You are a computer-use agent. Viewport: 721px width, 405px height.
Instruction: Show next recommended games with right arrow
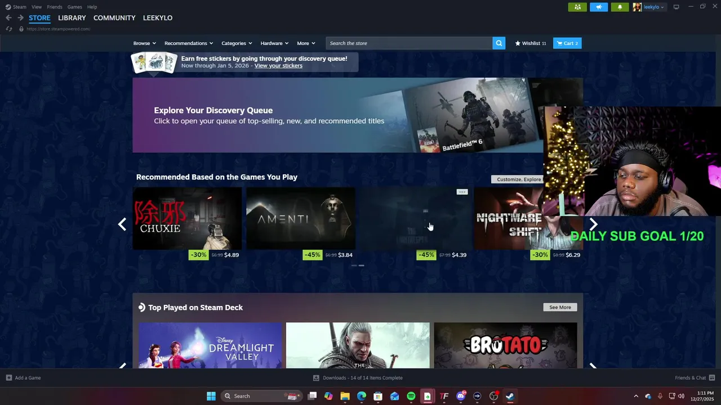(x=593, y=224)
